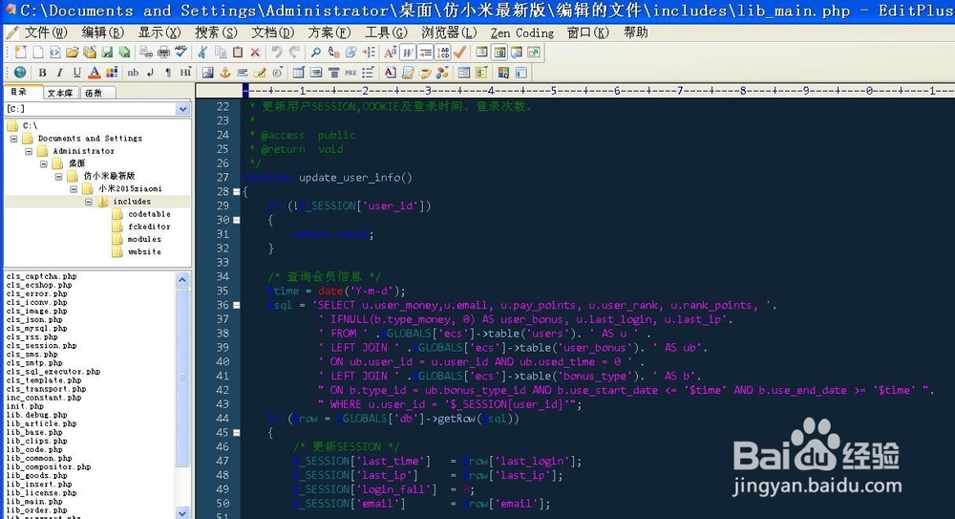
Task: Click the Save All icon
Action: tap(124, 53)
